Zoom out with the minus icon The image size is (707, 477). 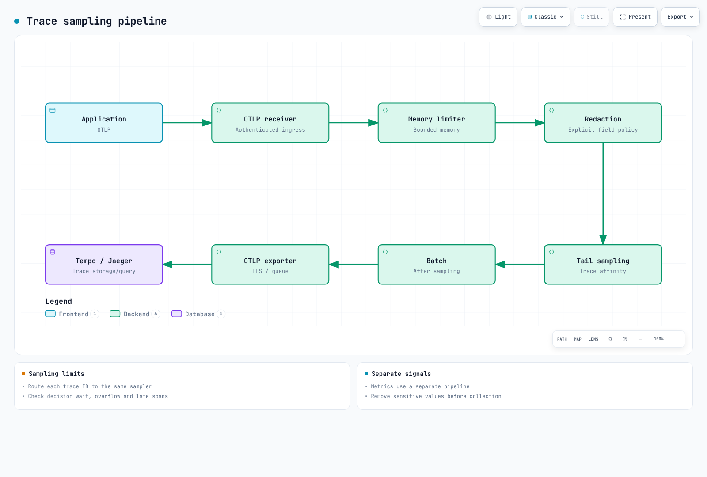point(640,339)
